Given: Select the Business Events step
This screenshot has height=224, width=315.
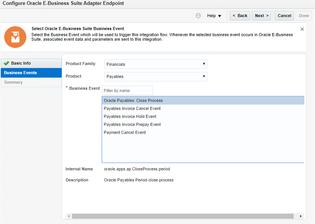Looking at the screenshot, I should pyautogui.click(x=21, y=73).
